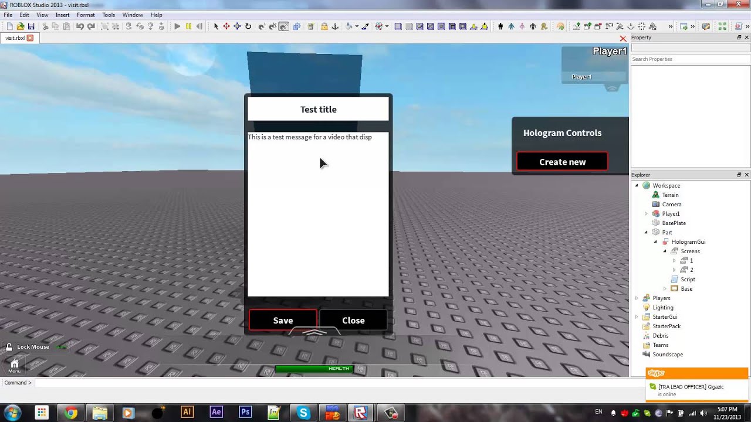Open the Format menu
This screenshot has height=422, width=751.
(86, 15)
